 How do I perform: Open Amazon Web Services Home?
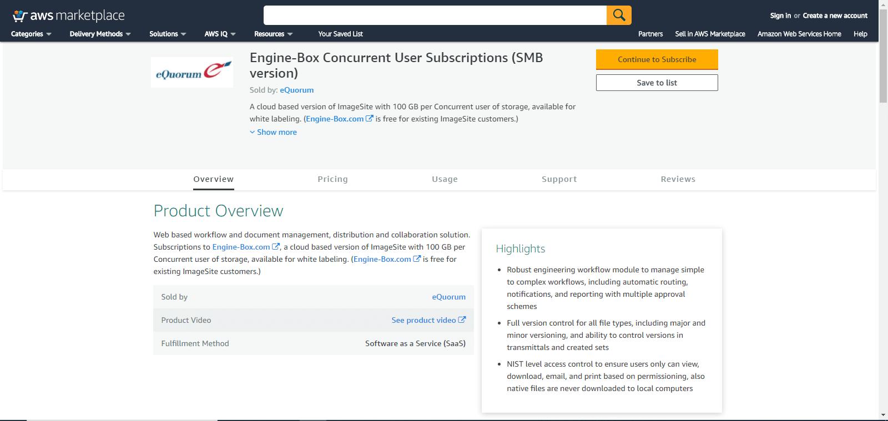(799, 34)
